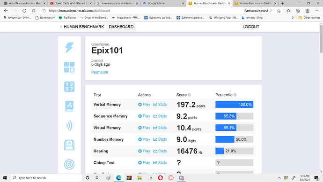This screenshot has width=323, height=182.
Task: Click the Windows taskbar search box
Action: point(46,178)
